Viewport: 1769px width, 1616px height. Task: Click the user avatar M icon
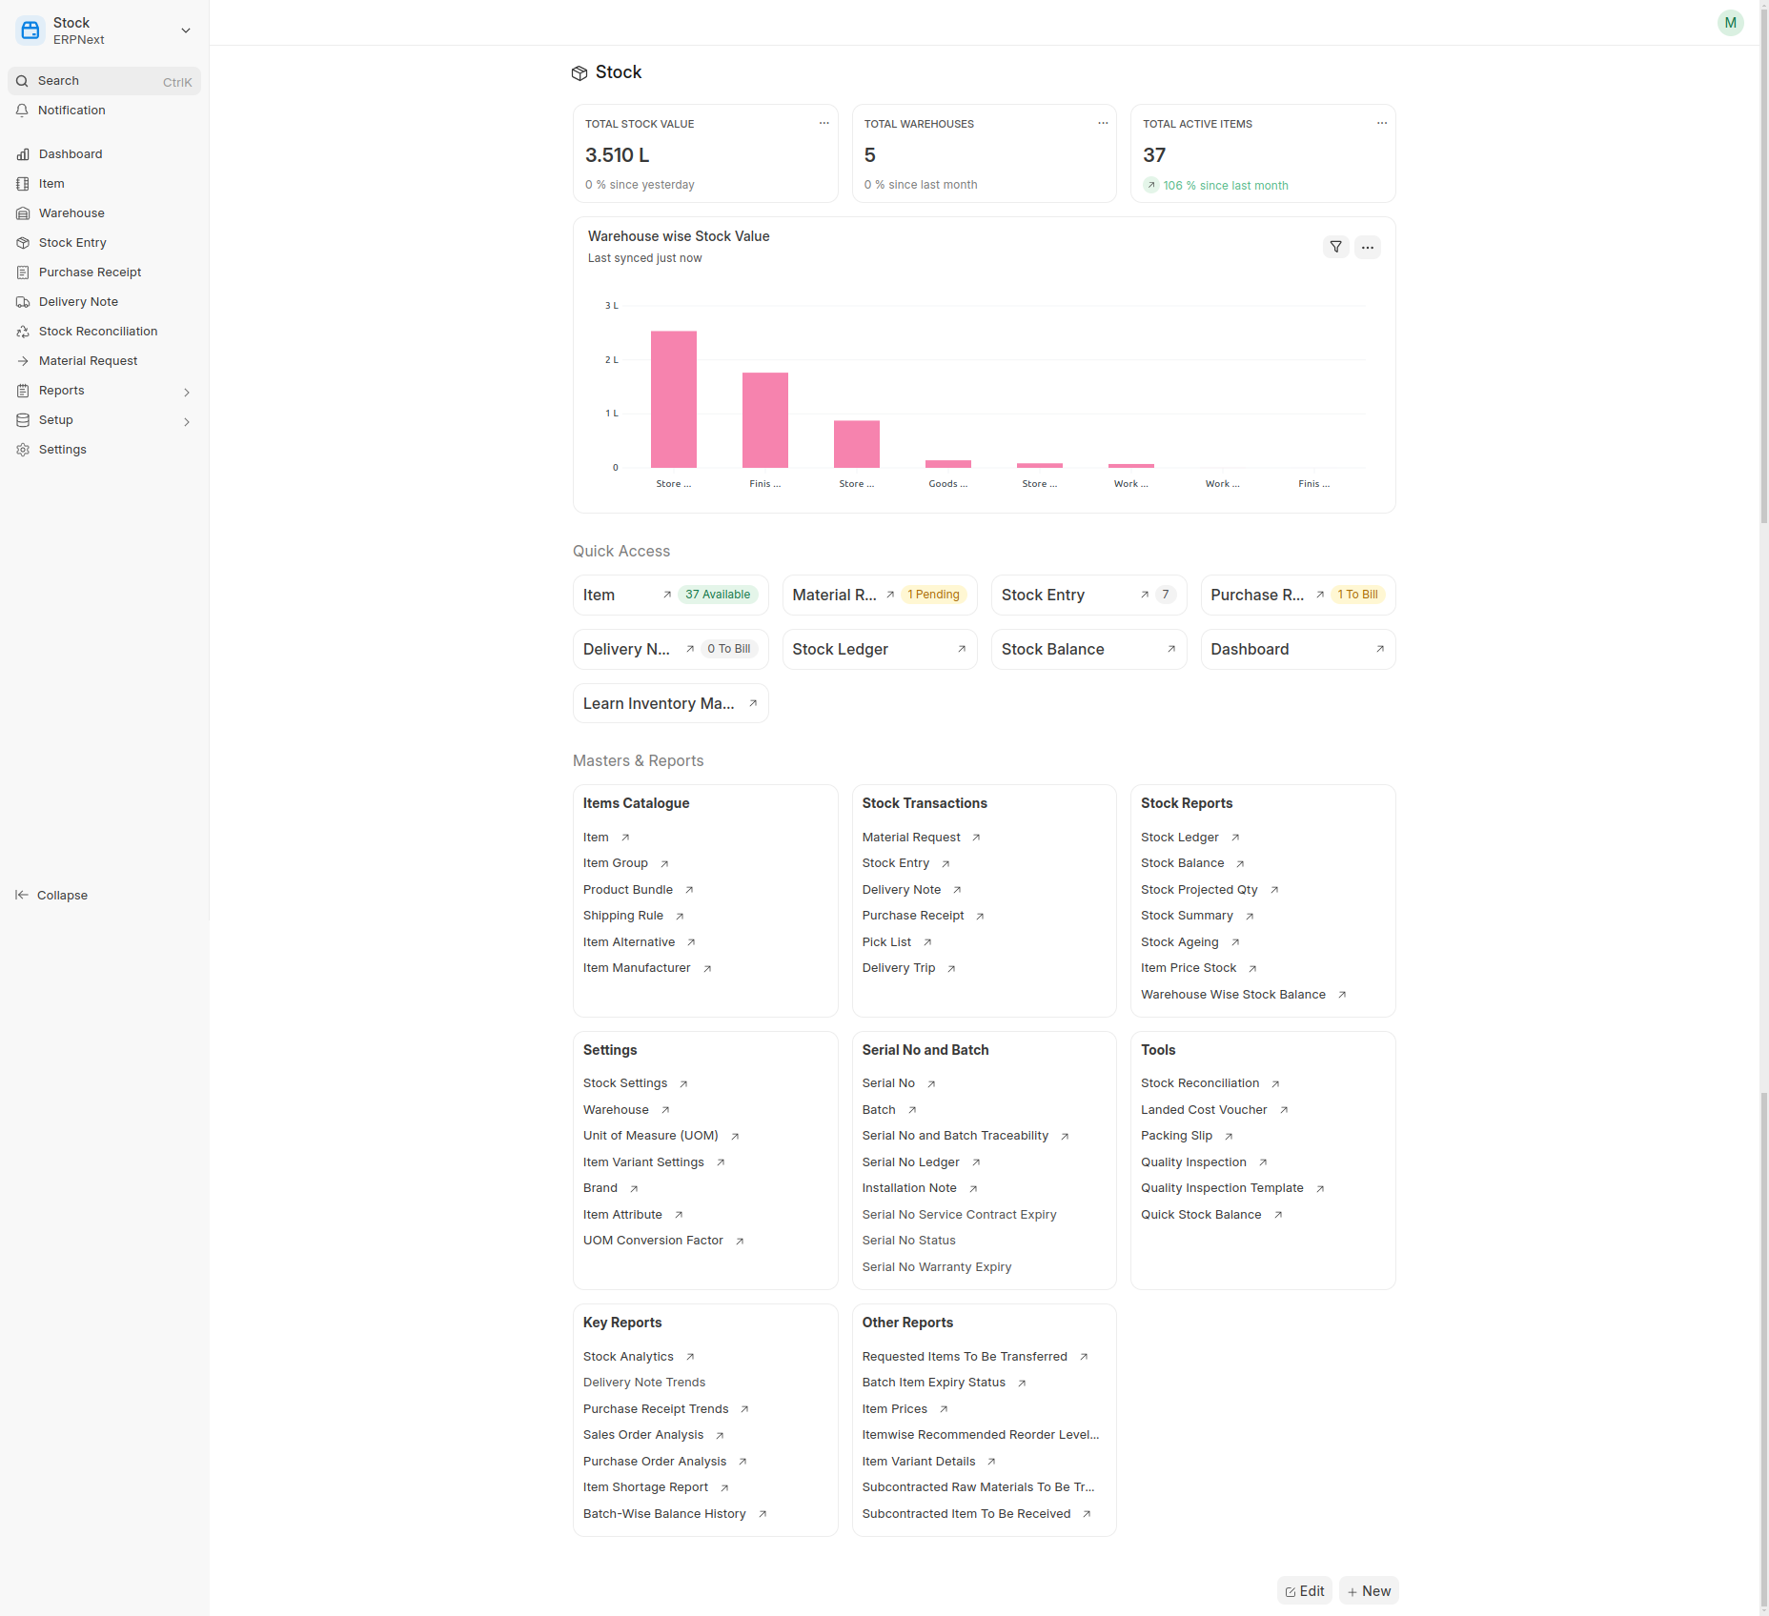tap(1730, 23)
